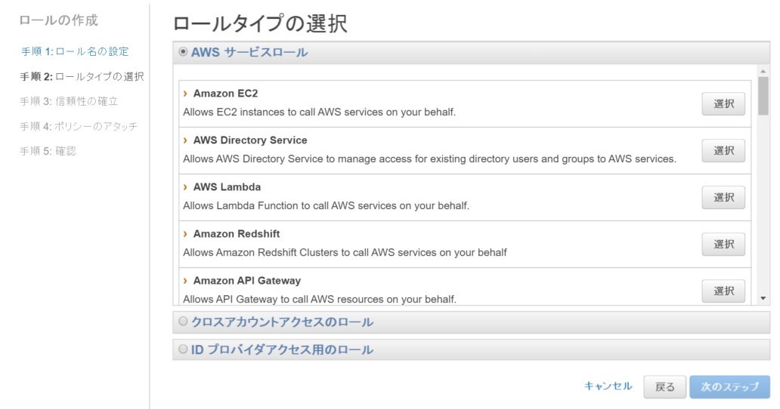Viewport: 780px width, 409px height.
Task: Expand the AWS Directory Service chevron
Action: 185,140
